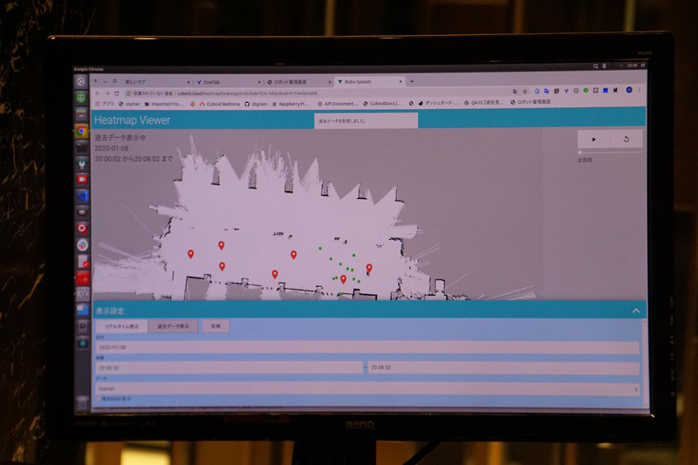Close the Robo System tab
This screenshot has width=698, height=465.
click(x=400, y=82)
